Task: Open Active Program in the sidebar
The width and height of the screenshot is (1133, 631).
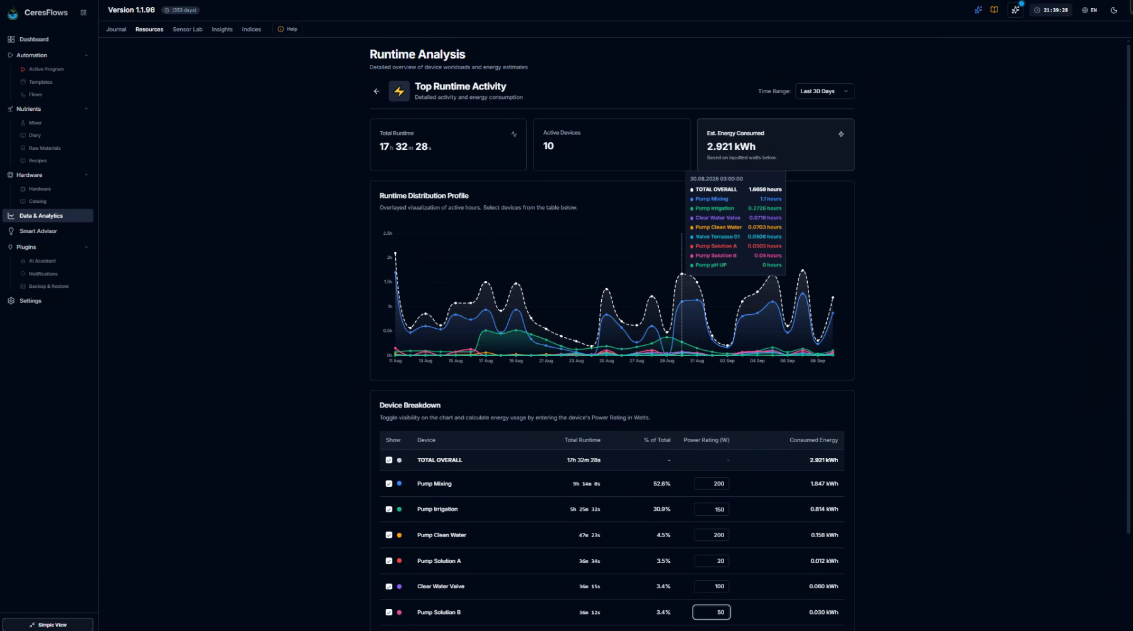Action: click(x=46, y=69)
